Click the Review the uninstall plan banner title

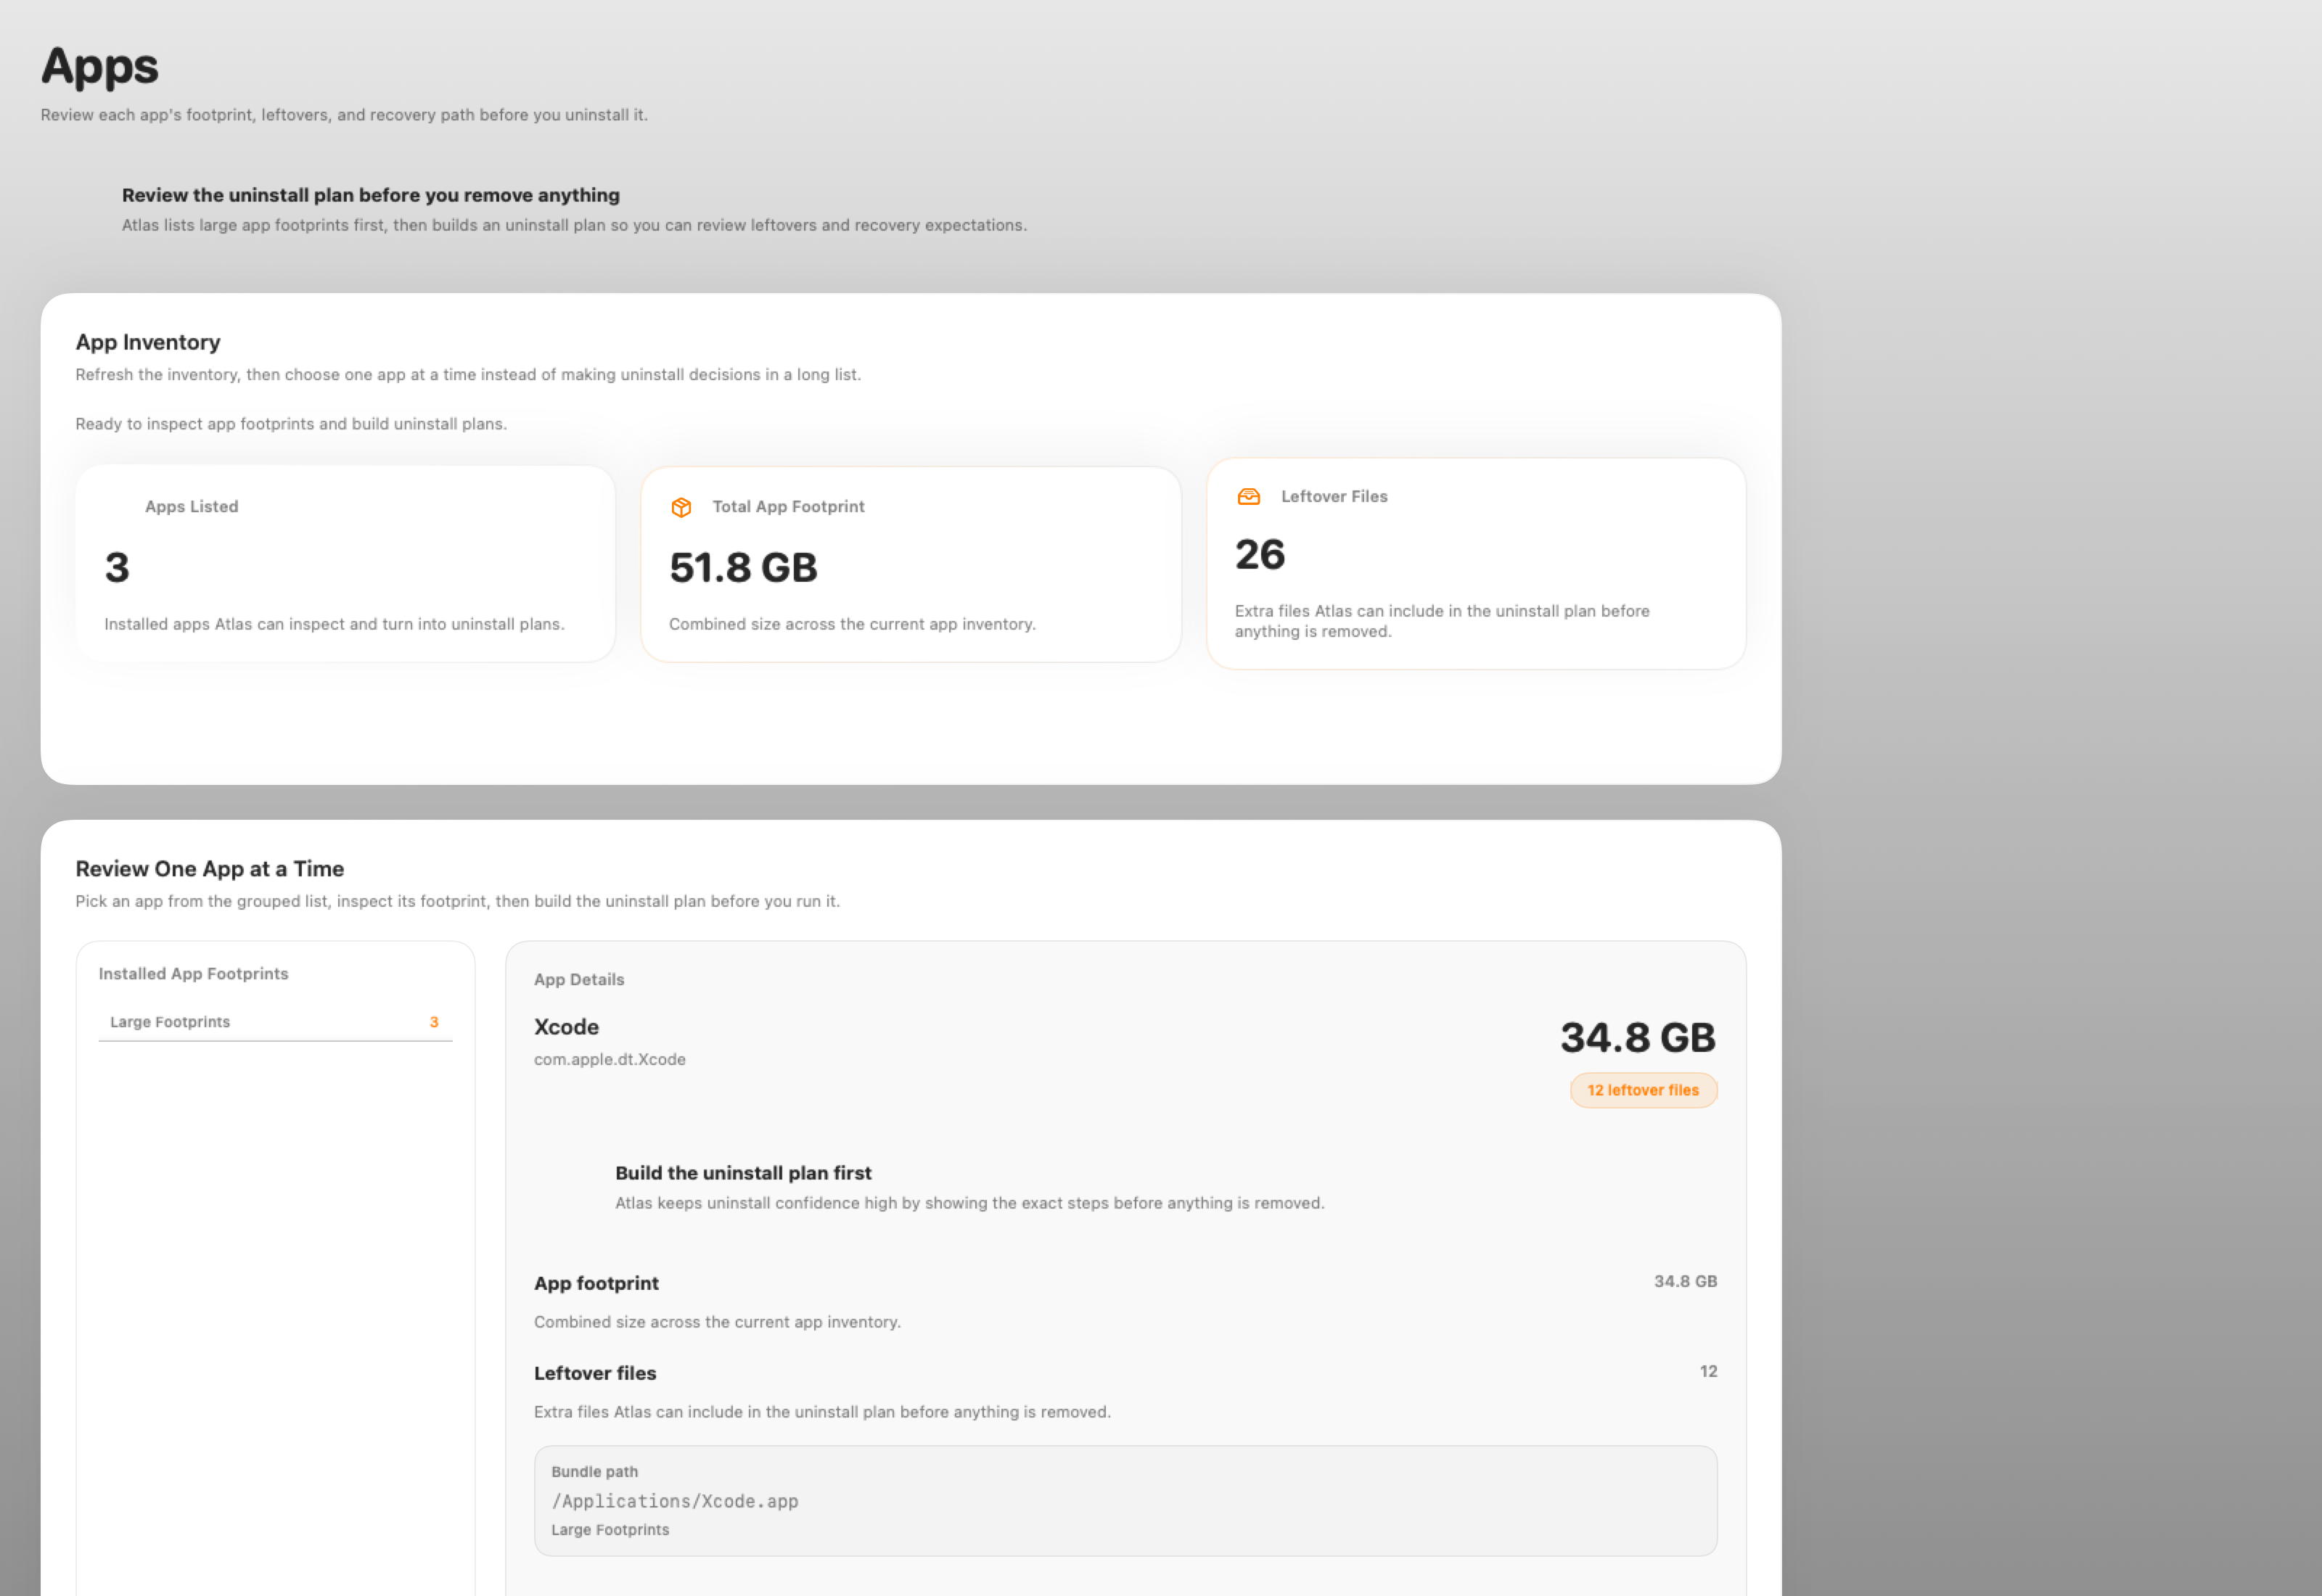pyautogui.click(x=370, y=195)
